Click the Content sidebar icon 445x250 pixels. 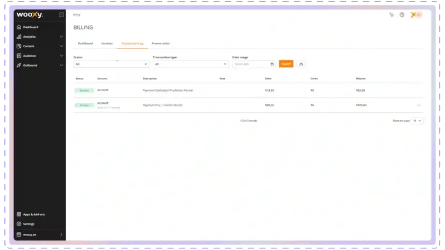[19, 46]
